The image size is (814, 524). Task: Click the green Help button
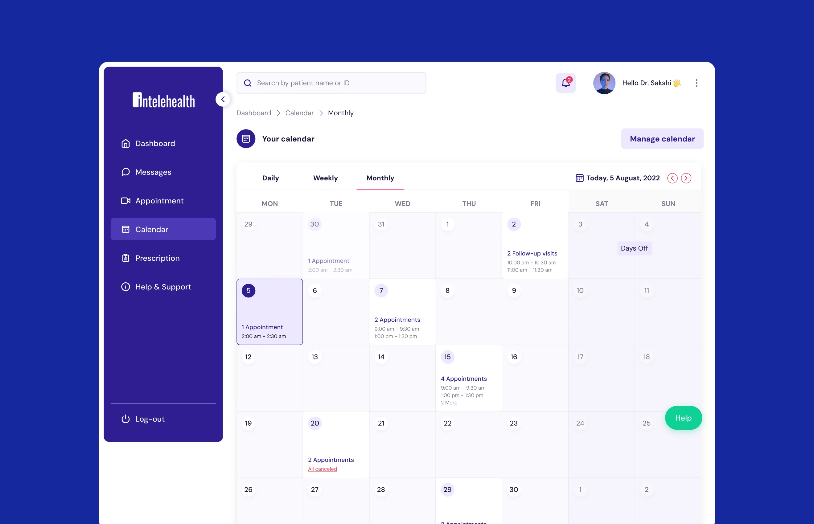coord(683,418)
